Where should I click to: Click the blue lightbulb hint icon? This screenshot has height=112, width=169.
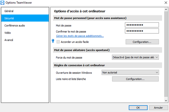click(53, 41)
